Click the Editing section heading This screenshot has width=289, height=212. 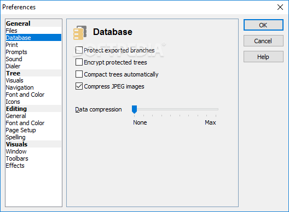pyautogui.click(x=33, y=109)
